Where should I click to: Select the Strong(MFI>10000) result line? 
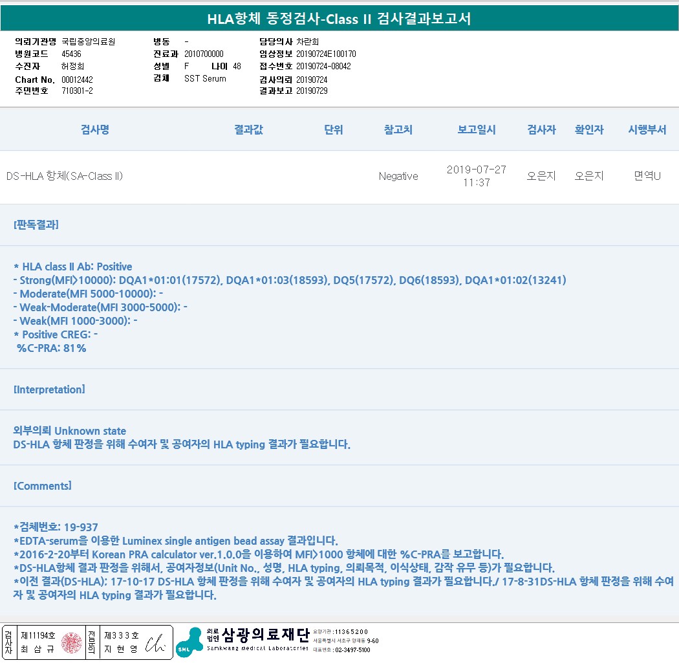(290, 280)
